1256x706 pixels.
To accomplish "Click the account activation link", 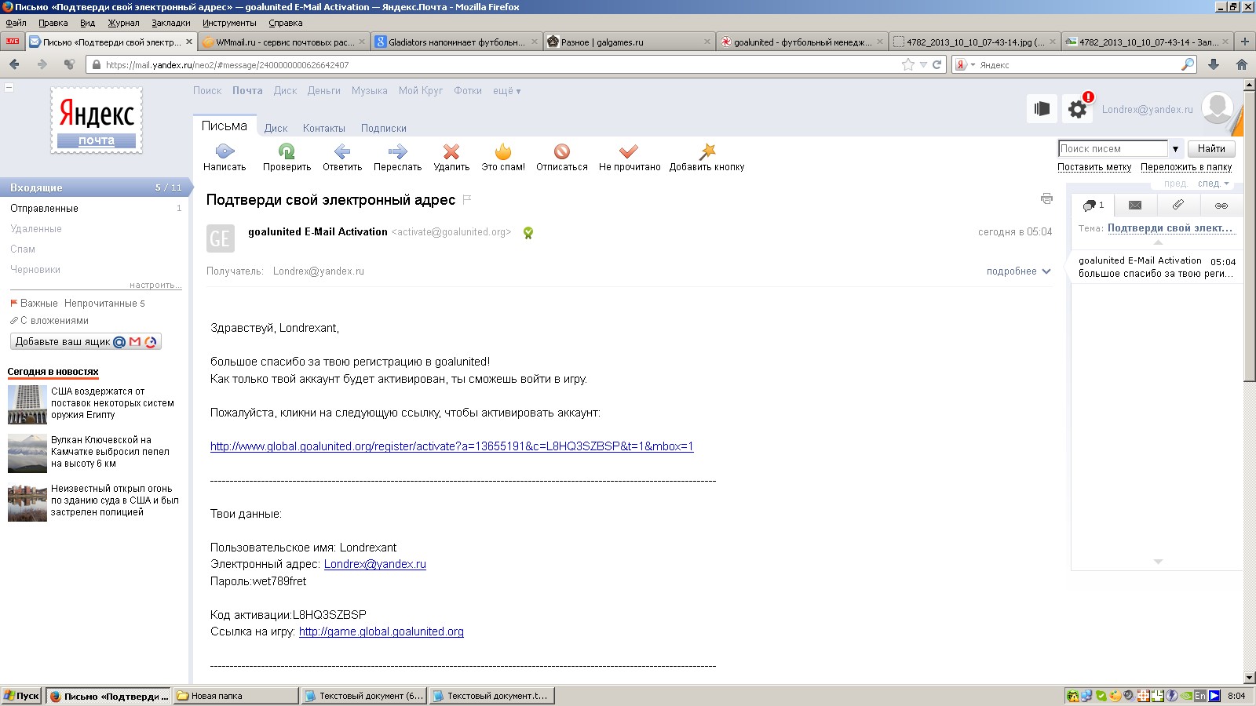I will [x=452, y=446].
